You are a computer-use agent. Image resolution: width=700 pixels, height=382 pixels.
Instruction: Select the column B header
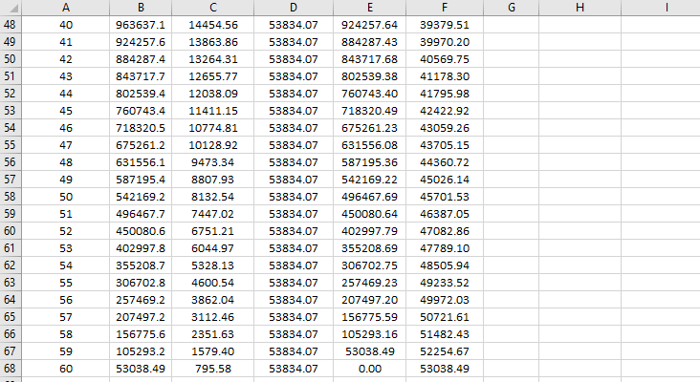(x=141, y=8)
